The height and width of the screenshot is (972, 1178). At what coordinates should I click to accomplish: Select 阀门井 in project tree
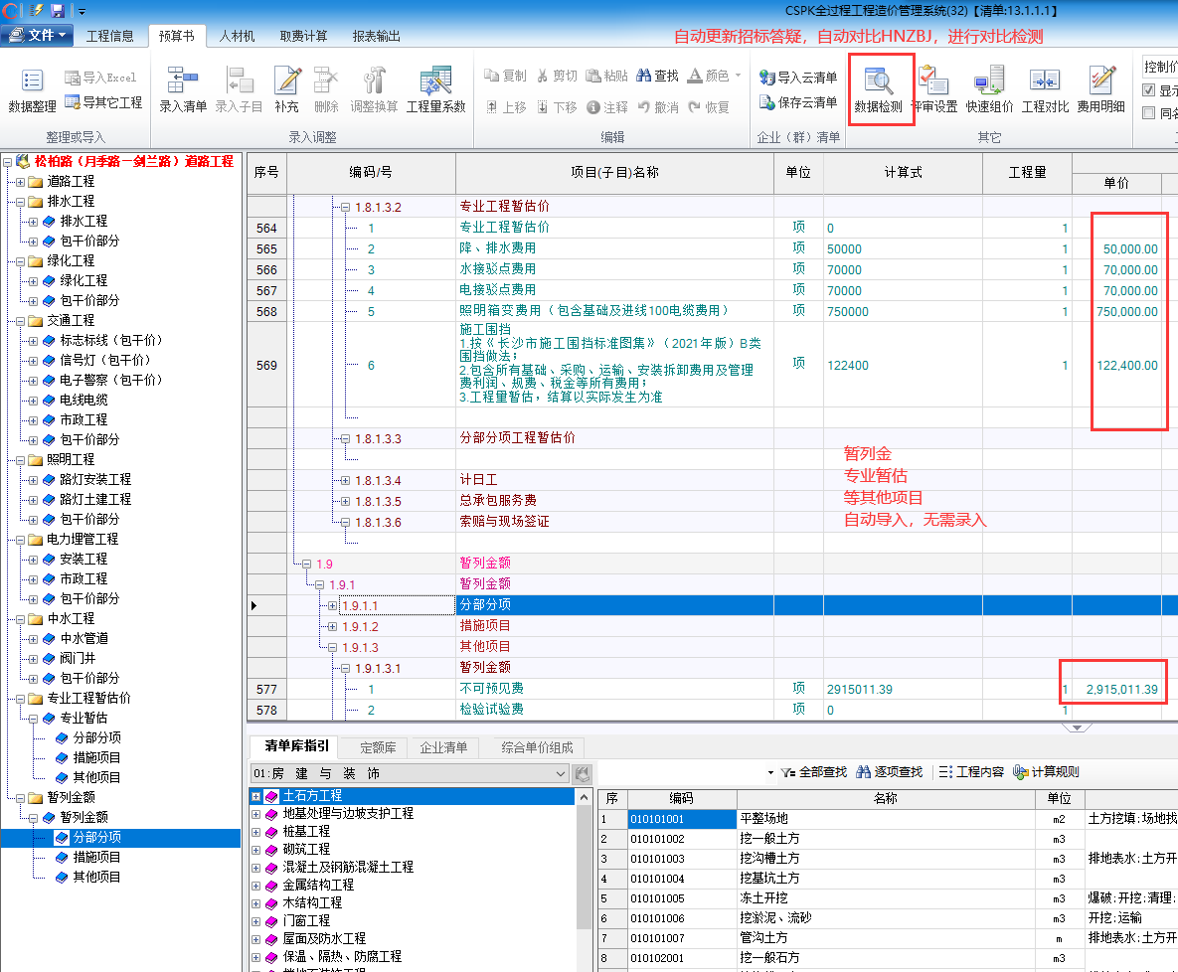(x=78, y=658)
